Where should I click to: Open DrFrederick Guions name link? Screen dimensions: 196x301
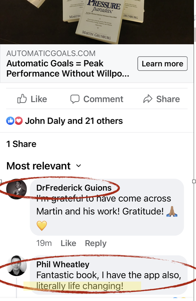tap(74, 188)
